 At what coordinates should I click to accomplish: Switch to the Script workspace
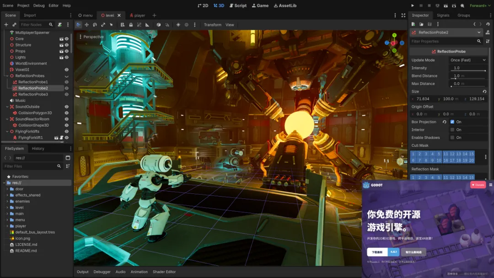(x=238, y=5)
